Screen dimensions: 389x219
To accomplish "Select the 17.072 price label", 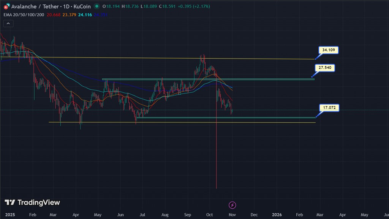I will [329, 108].
